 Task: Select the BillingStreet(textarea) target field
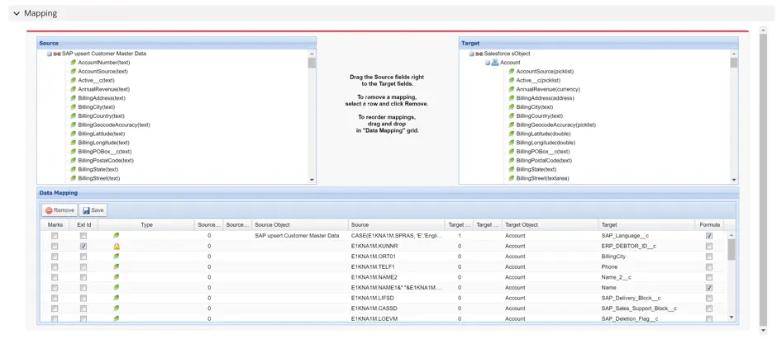pos(543,178)
